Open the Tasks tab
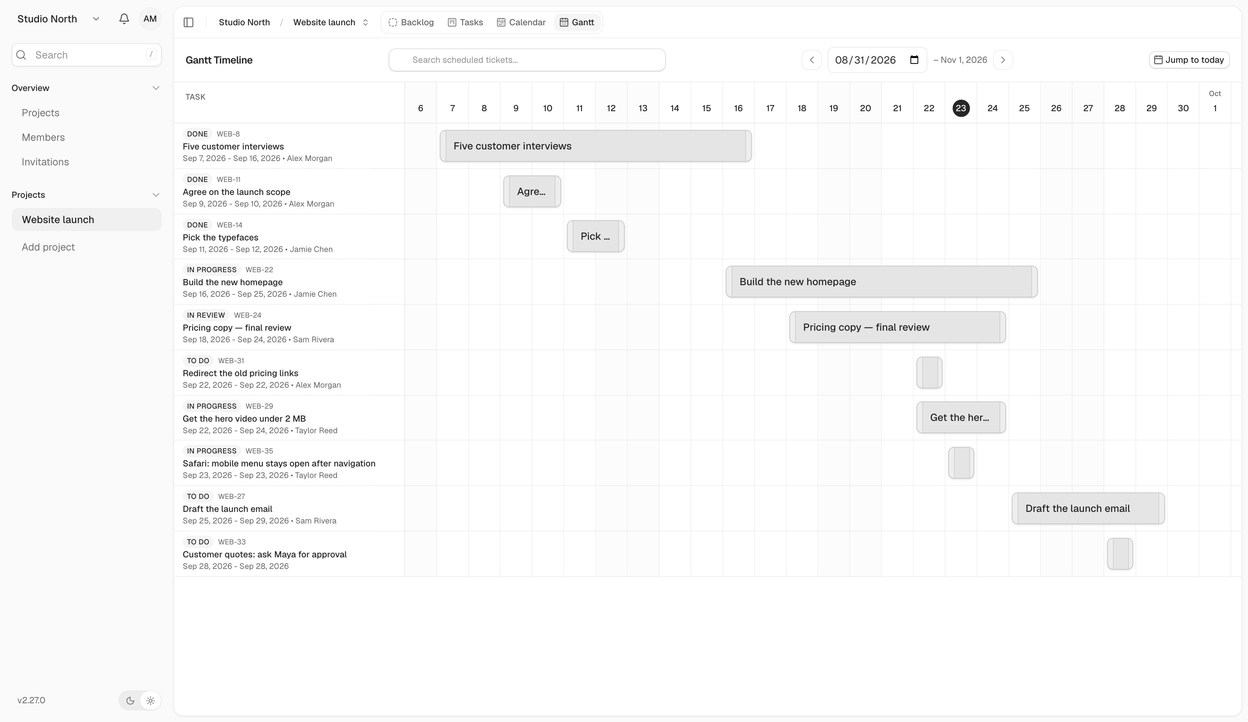The width and height of the screenshot is (1248, 722). tap(465, 22)
